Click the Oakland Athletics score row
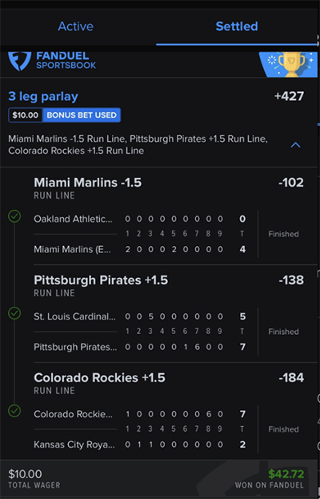320x499 pixels. coord(140,219)
